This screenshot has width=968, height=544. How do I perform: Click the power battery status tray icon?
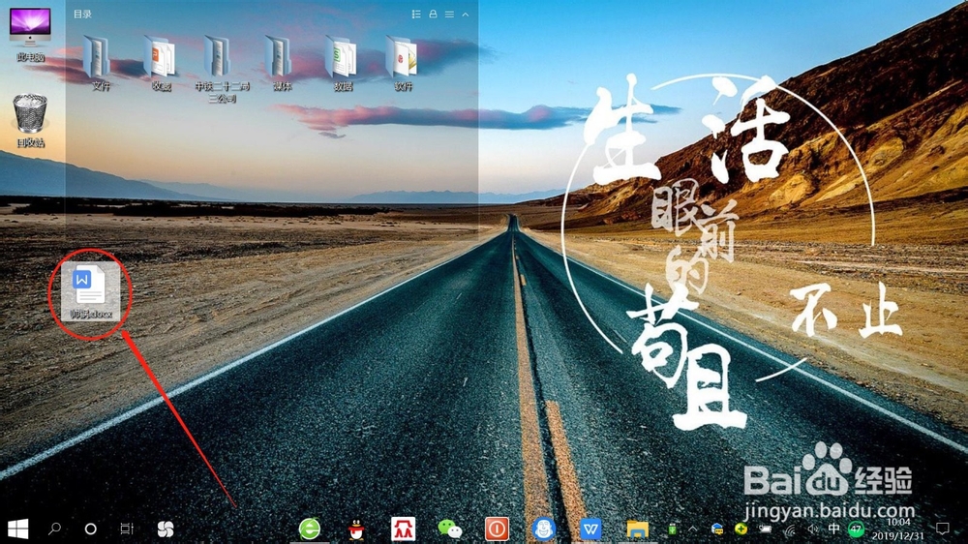coord(765,529)
